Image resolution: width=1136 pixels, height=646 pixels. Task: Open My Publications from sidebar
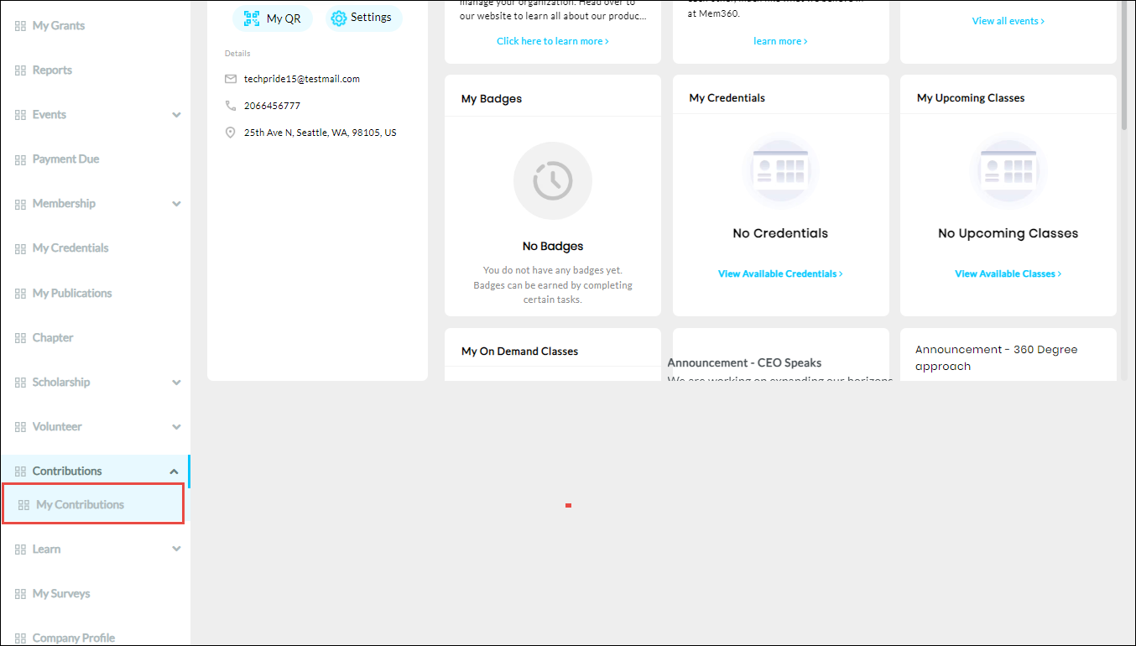tap(71, 293)
